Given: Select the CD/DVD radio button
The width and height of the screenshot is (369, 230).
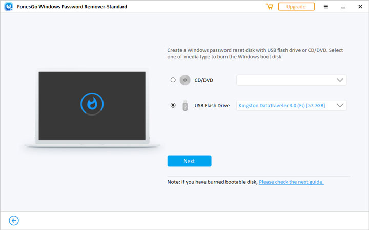Looking at the screenshot, I should tap(173, 80).
